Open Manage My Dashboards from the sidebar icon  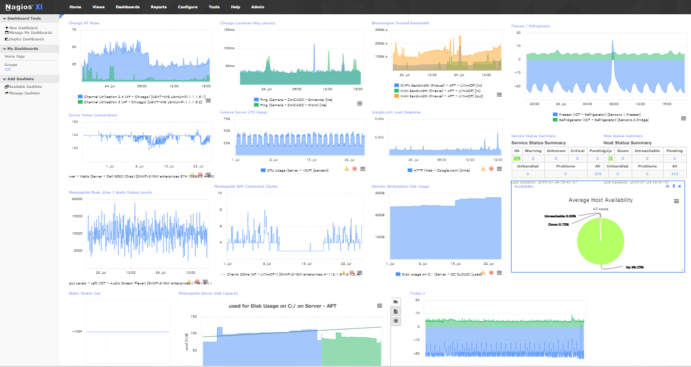tap(7, 33)
